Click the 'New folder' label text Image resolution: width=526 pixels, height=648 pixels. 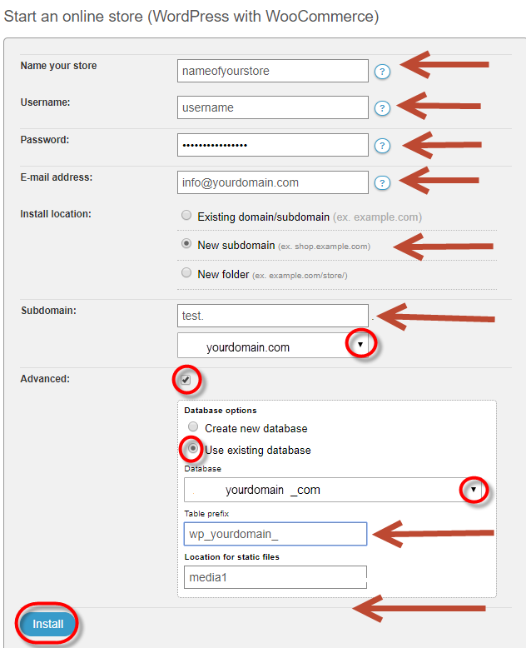(223, 274)
